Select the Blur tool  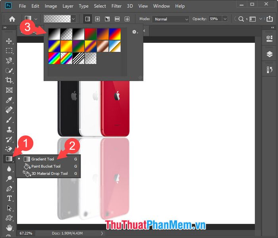[x=9, y=169]
